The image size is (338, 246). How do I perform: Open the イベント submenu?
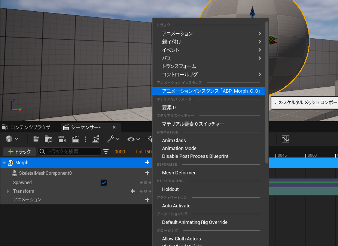(x=208, y=50)
